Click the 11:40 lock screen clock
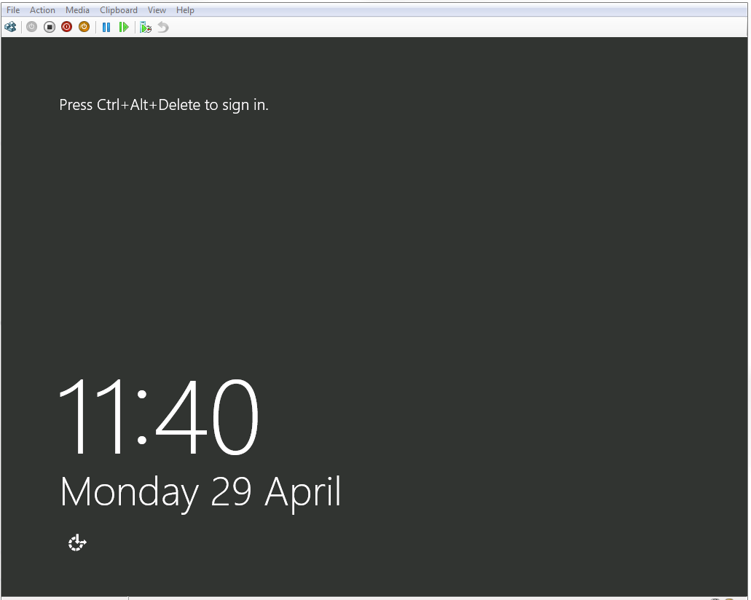The height and width of the screenshot is (600, 751). [158, 417]
